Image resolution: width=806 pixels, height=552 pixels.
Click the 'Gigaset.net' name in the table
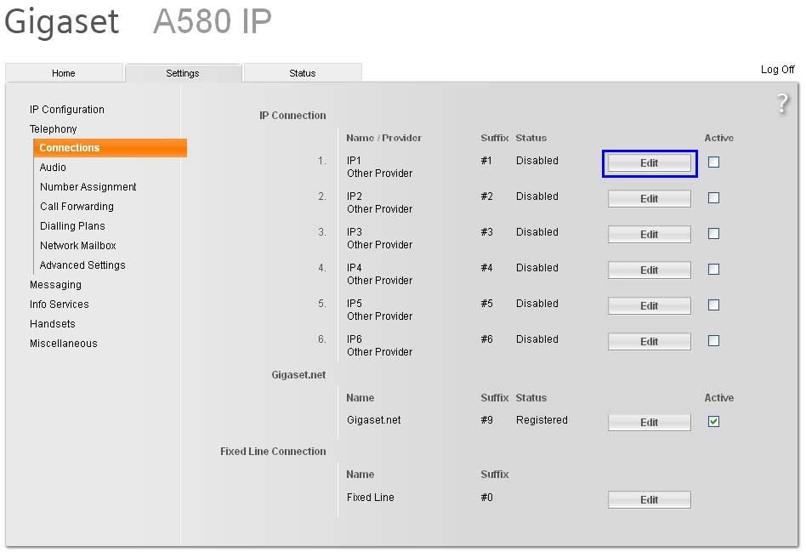click(x=374, y=420)
